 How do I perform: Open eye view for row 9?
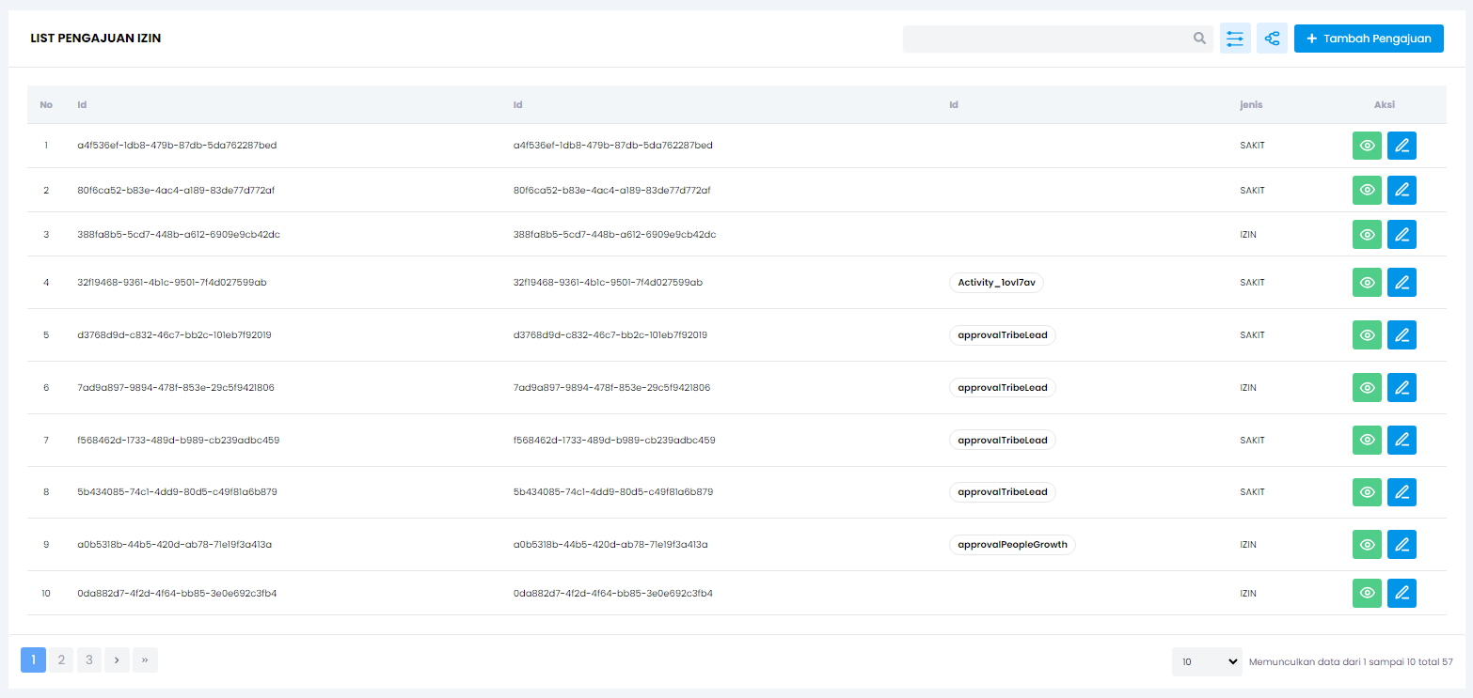(x=1367, y=545)
